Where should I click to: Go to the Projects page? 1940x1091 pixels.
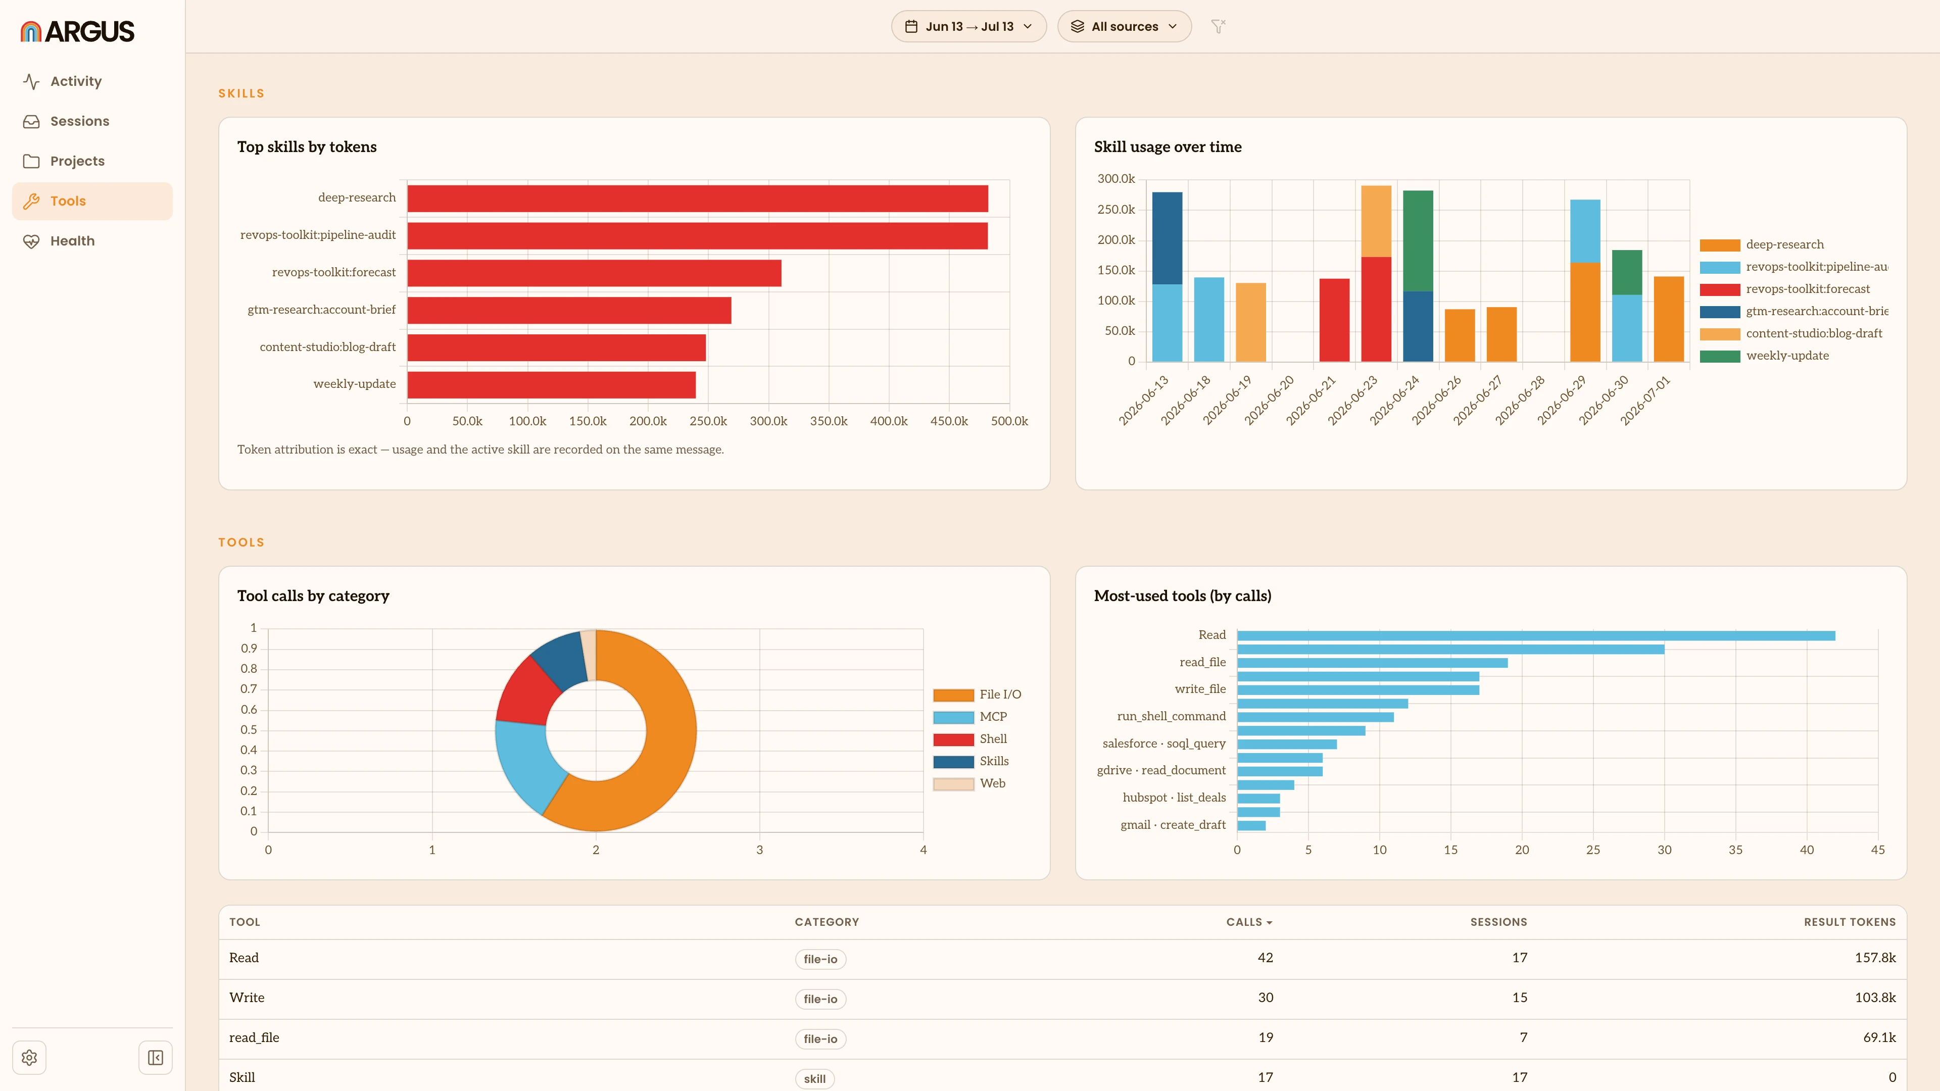tap(92, 161)
